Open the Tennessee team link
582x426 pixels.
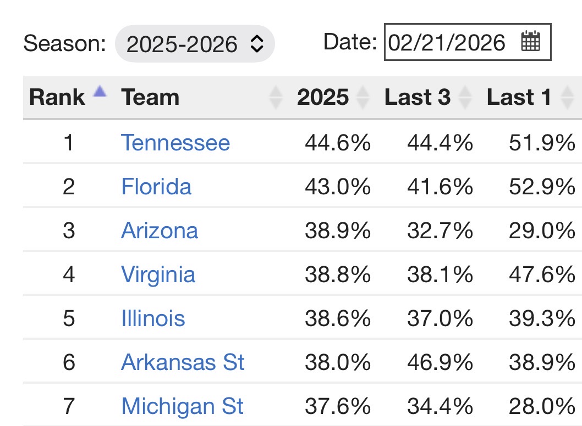[175, 143]
